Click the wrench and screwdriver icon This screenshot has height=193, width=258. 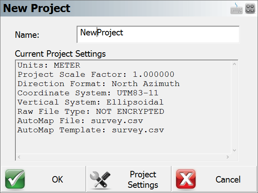click(x=100, y=179)
